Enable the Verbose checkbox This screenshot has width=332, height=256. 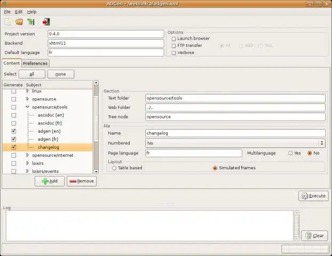click(173, 53)
